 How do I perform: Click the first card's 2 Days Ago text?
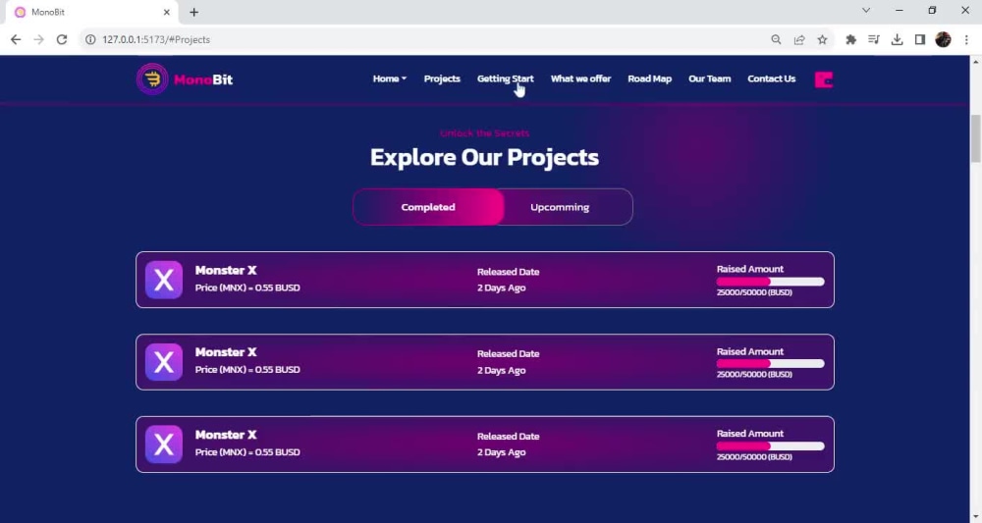point(501,288)
